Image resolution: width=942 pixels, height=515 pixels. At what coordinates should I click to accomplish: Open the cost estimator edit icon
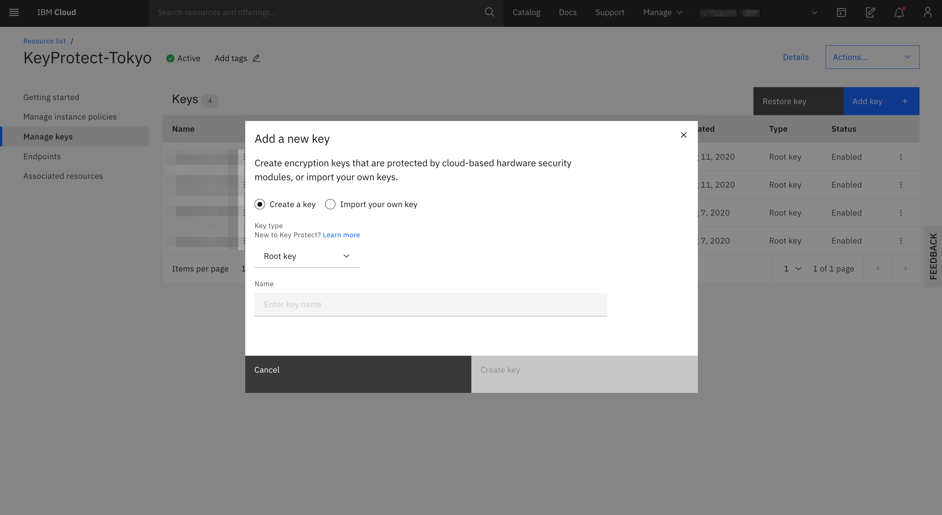pos(870,13)
